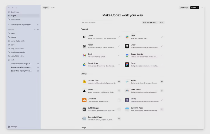
Task: Toggle the installed checkmark for Slack
Action: [162, 37]
